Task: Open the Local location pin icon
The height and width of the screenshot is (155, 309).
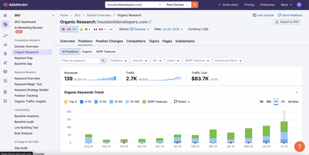Action: 5,54
